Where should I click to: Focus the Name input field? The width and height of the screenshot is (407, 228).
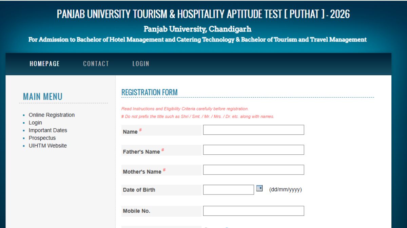pos(253,130)
